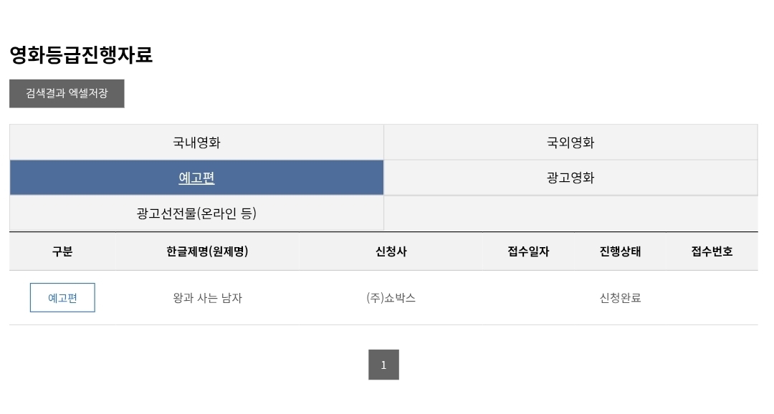Select the highlighted 예고편 tab
The width and height of the screenshot is (774, 414).
coord(196,178)
